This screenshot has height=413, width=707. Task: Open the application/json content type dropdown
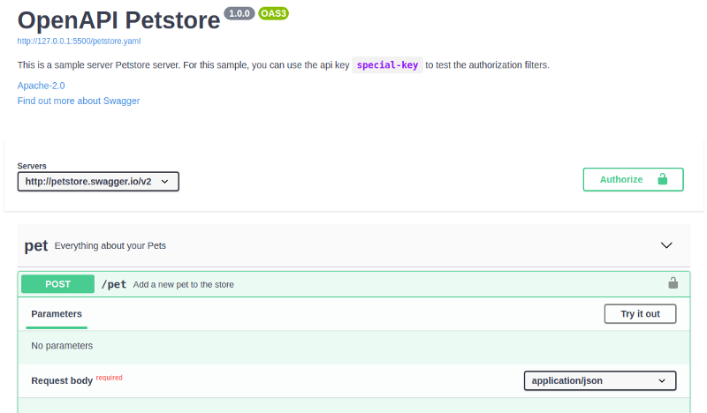pos(599,381)
